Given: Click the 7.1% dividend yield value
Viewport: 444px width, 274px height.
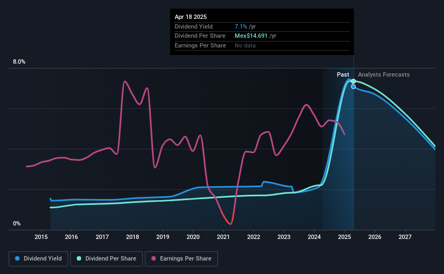Looking at the screenshot, I should click(241, 26).
